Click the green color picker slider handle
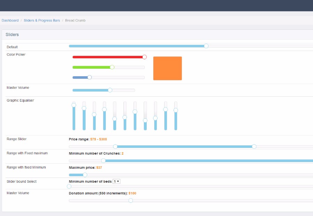Screen dimensions: 313x216 pos(112,67)
